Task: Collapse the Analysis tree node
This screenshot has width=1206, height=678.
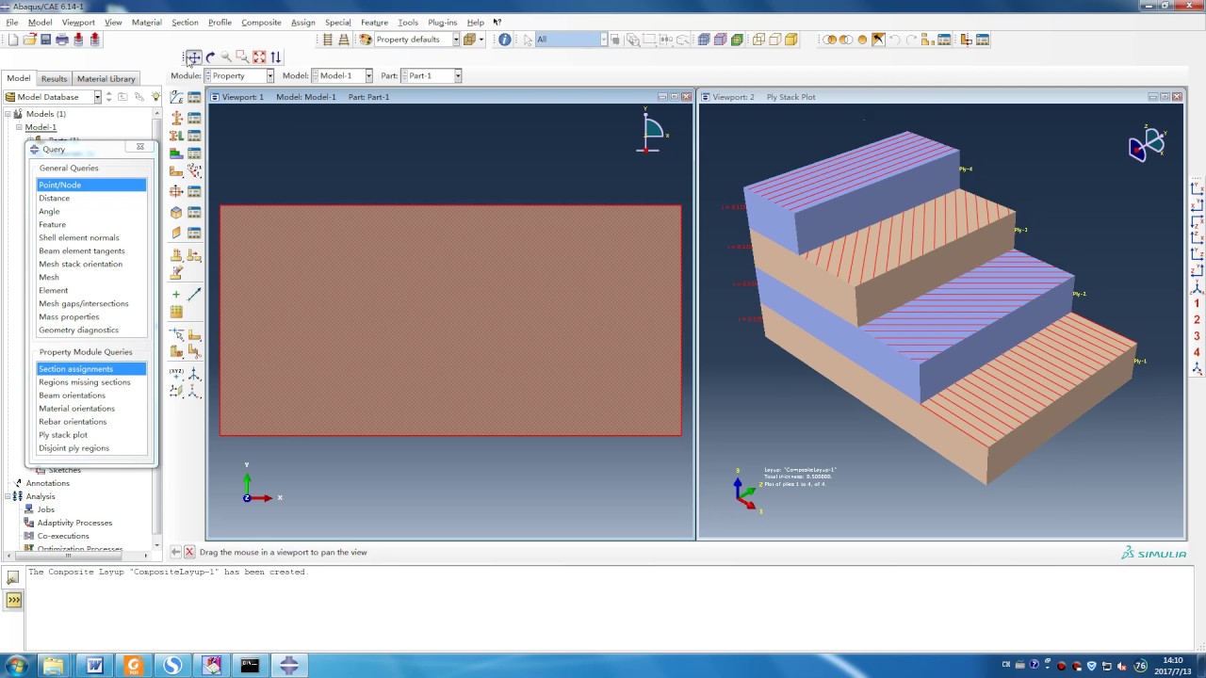Action: tap(8, 496)
